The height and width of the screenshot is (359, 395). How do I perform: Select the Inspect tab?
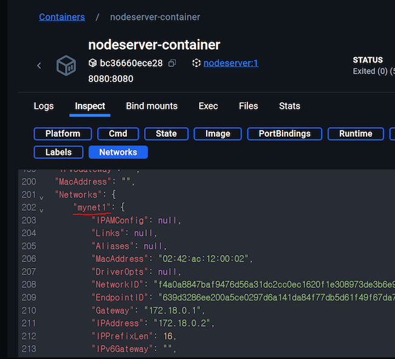90,106
